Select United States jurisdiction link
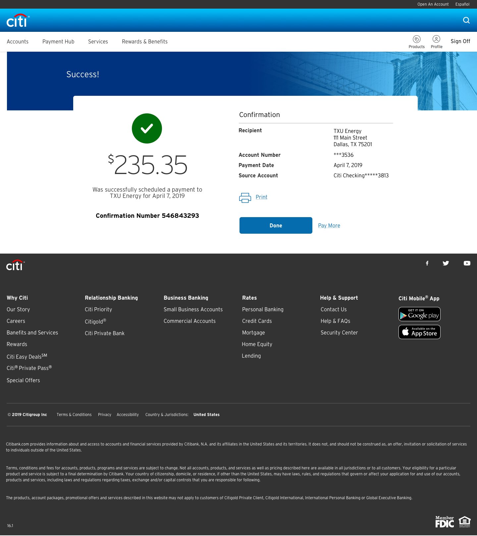477x536 pixels. (206, 415)
